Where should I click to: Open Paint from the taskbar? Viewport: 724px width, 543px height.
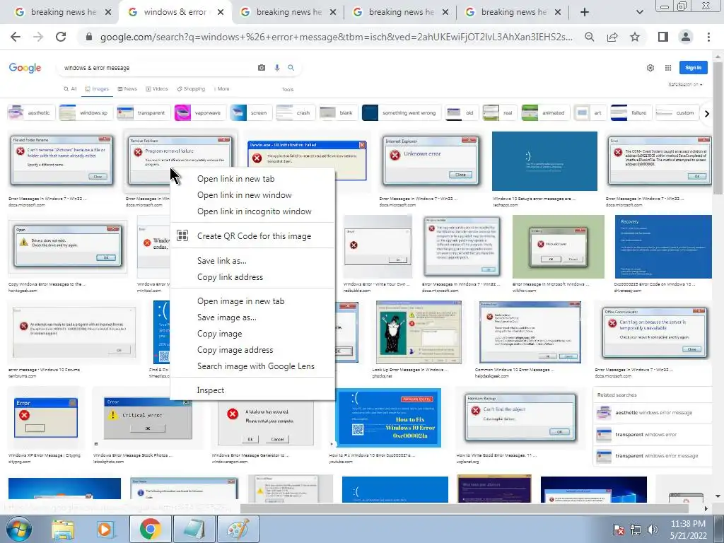pos(238,529)
